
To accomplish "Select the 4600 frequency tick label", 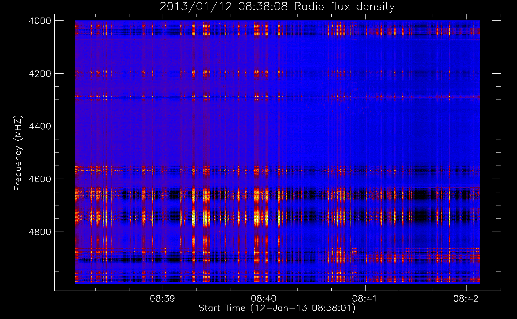I will 40,179.
